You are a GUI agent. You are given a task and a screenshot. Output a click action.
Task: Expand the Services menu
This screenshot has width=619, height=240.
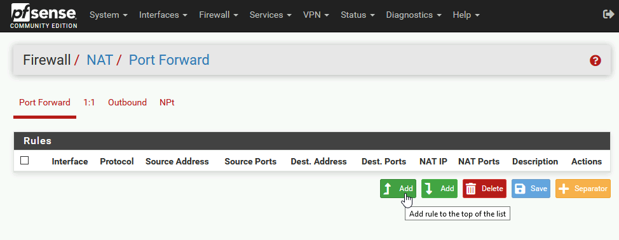(x=271, y=15)
